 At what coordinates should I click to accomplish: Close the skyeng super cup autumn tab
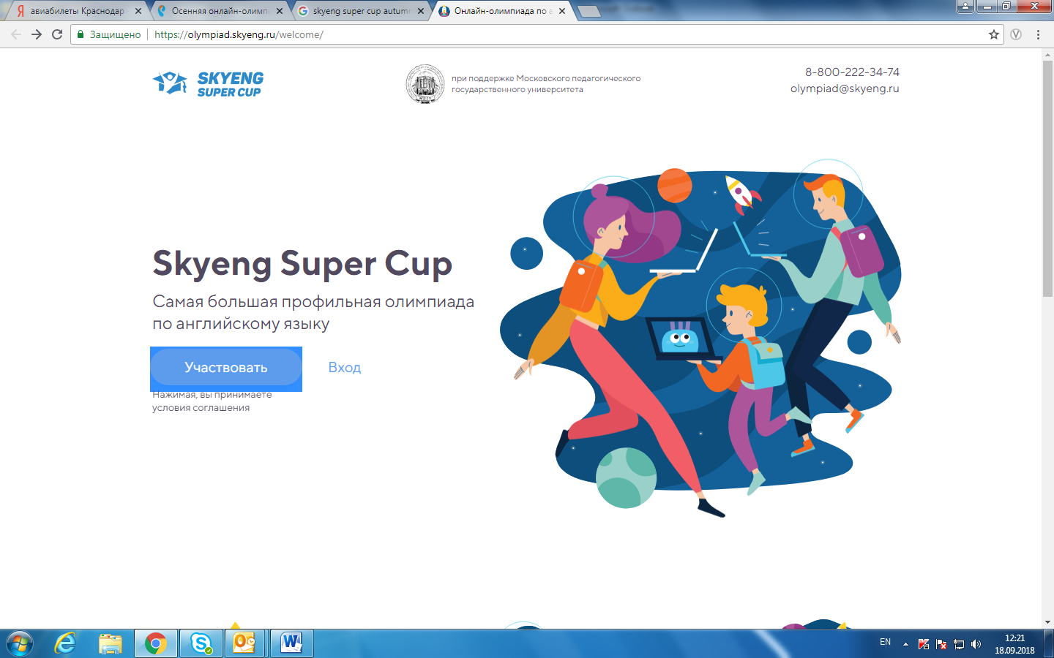(421, 11)
